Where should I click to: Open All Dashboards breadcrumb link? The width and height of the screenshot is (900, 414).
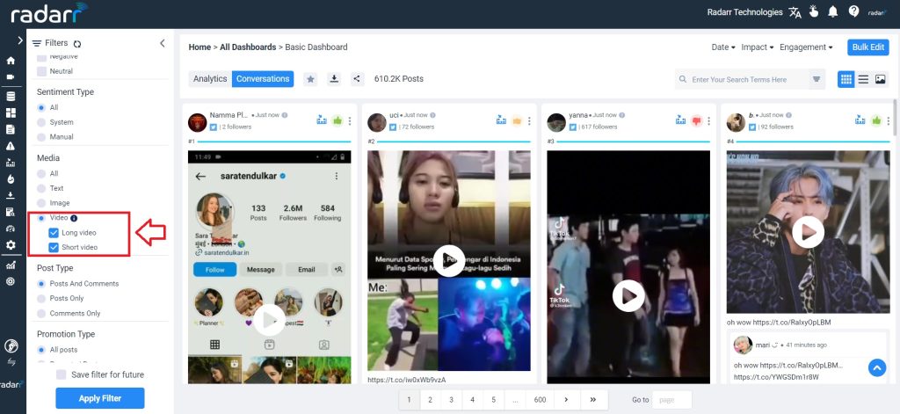248,47
